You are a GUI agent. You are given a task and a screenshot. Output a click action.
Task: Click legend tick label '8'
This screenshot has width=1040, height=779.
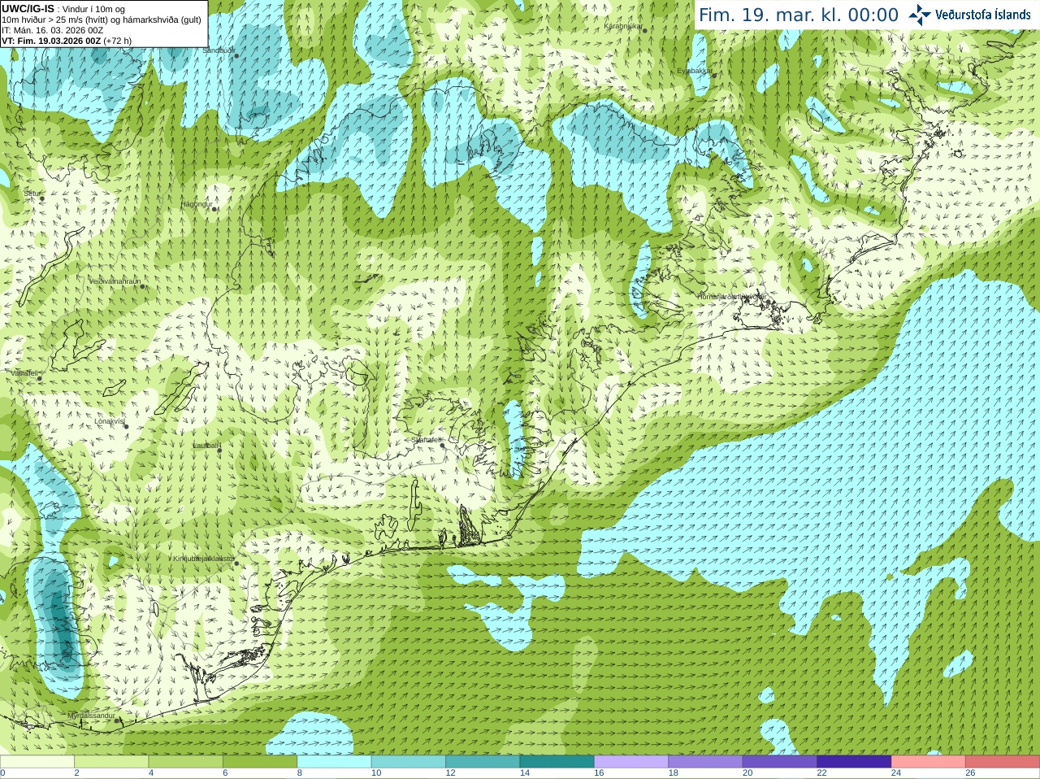click(300, 773)
